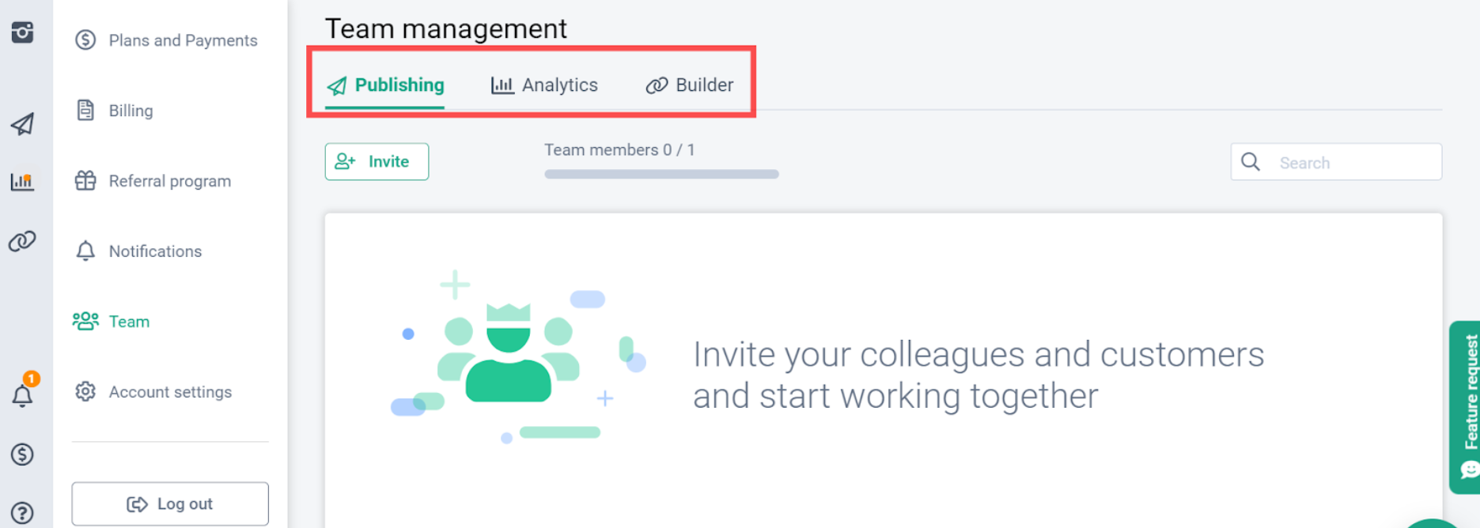
Task: Open Analytics via bar chart rail icon
Action: pyautogui.click(x=22, y=182)
